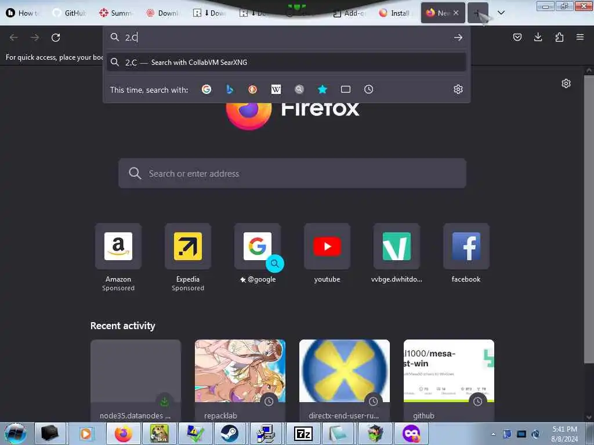The width and height of the screenshot is (594, 445).
Task: Go forward with the right arrow button
Action: click(35, 38)
